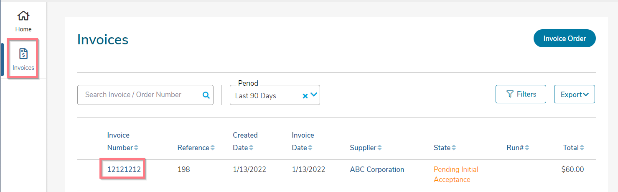This screenshot has width=618, height=192.
Task: Sort by Invoice Date arrows icon
Action: click(x=310, y=148)
